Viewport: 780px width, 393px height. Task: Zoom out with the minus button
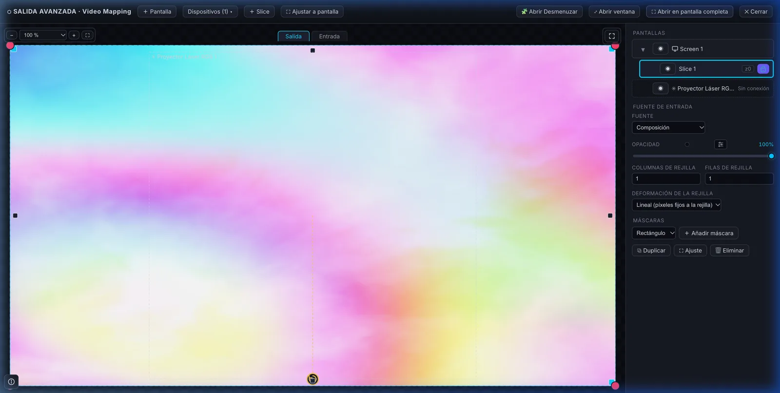coord(12,35)
